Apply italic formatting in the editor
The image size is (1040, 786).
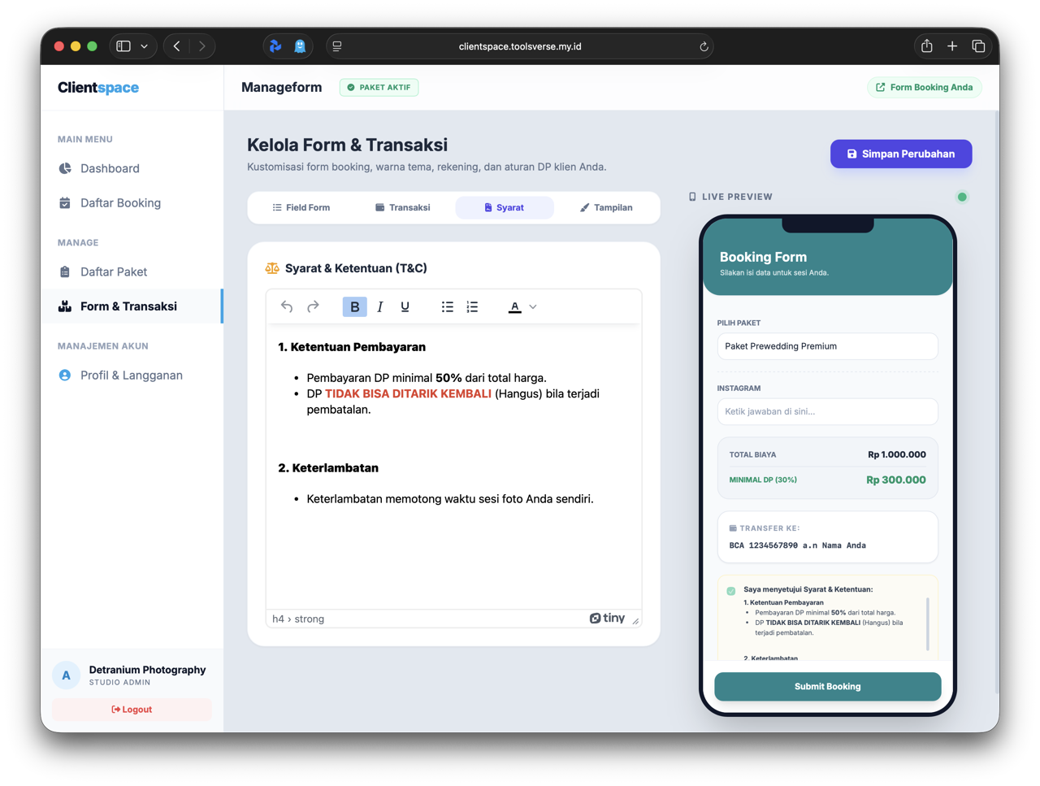tap(379, 306)
